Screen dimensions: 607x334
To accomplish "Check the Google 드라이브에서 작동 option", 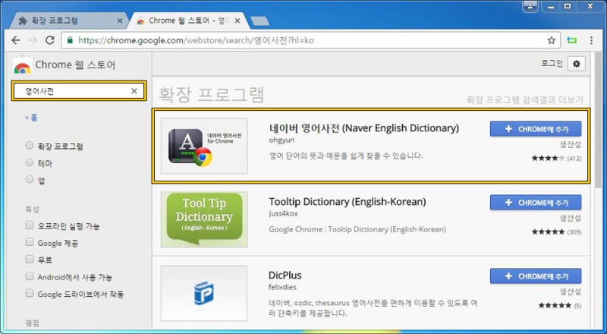I will pyautogui.click(x=30, y=293).
